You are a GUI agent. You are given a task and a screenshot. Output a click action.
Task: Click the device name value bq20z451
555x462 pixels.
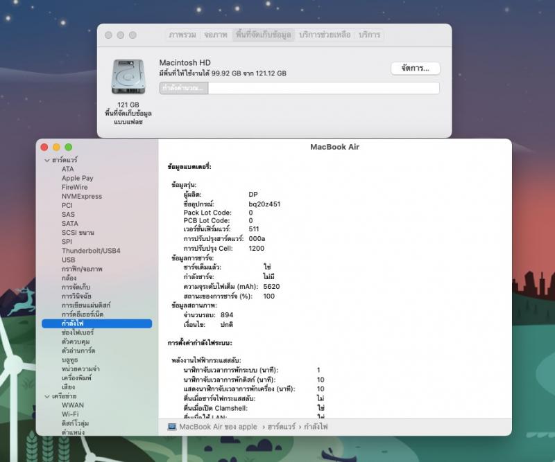click(x=264, y=204)
